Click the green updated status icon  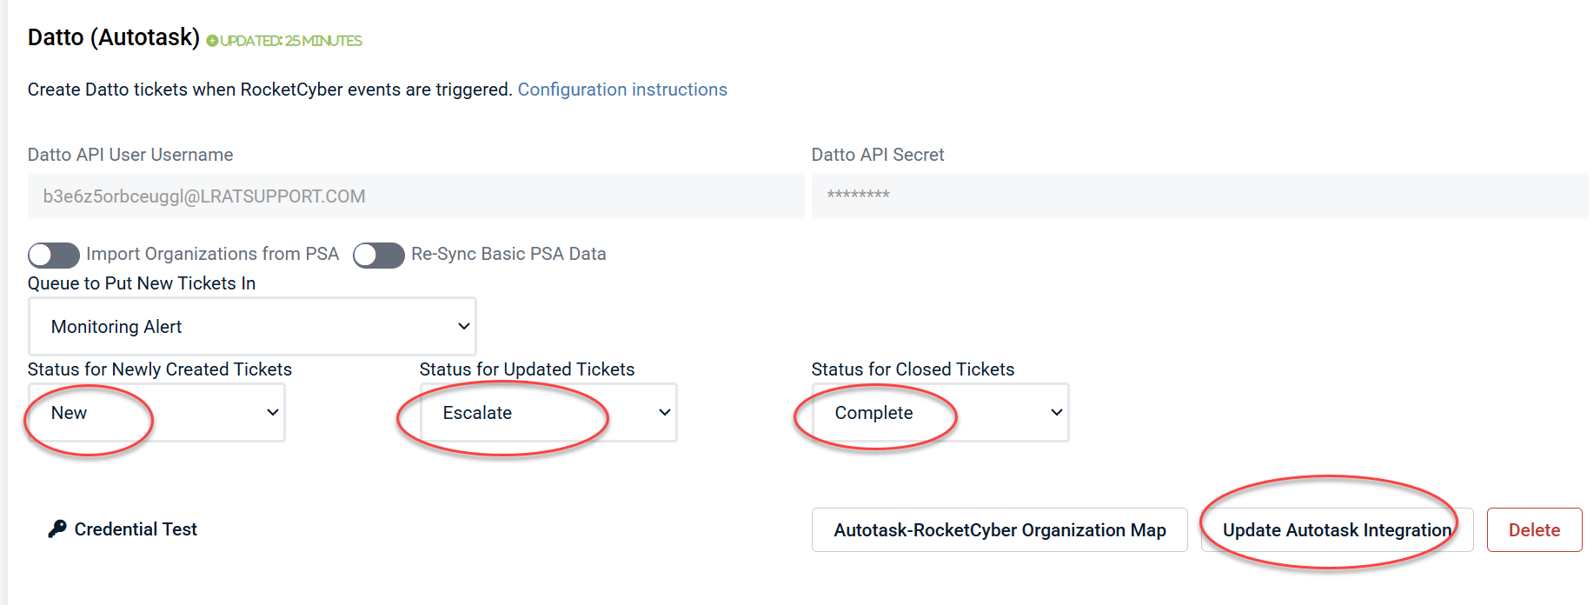pos(212,41)
